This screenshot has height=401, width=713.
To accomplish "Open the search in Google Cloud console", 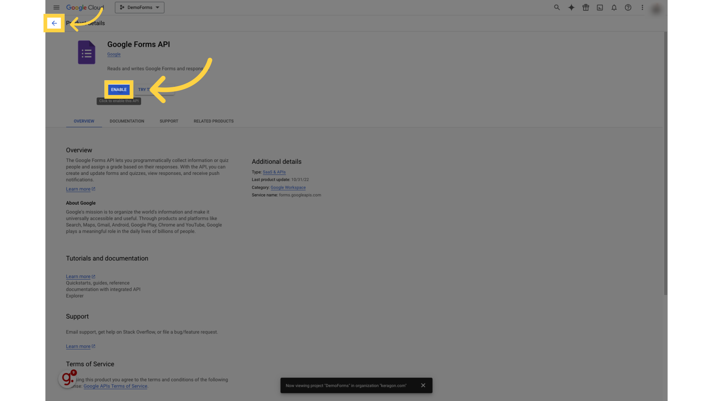I will [x=557, y=7].
